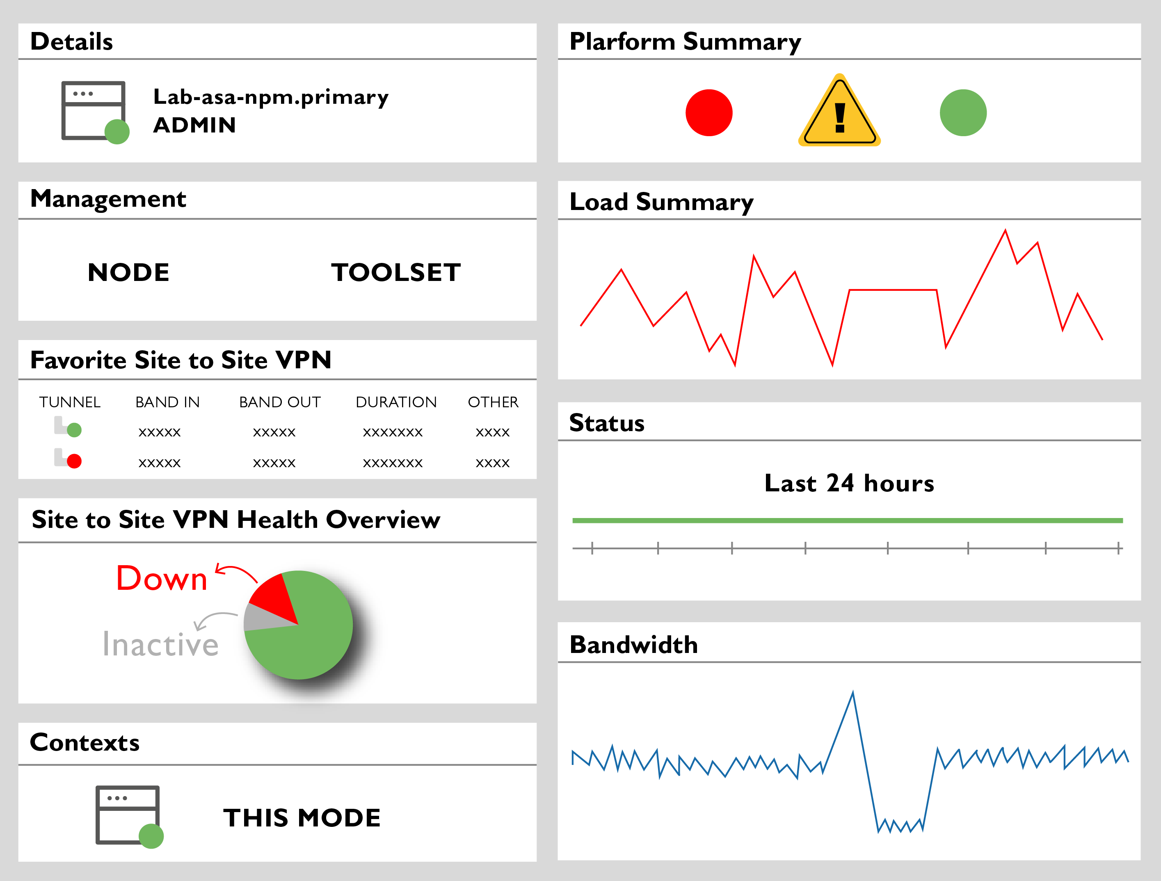Click the leftmost tick on the status timeline
Screen dimensions: 1161x881
(x=592, y=548)
